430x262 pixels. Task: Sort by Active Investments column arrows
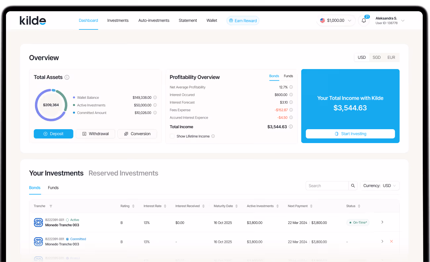coord(278,206)
